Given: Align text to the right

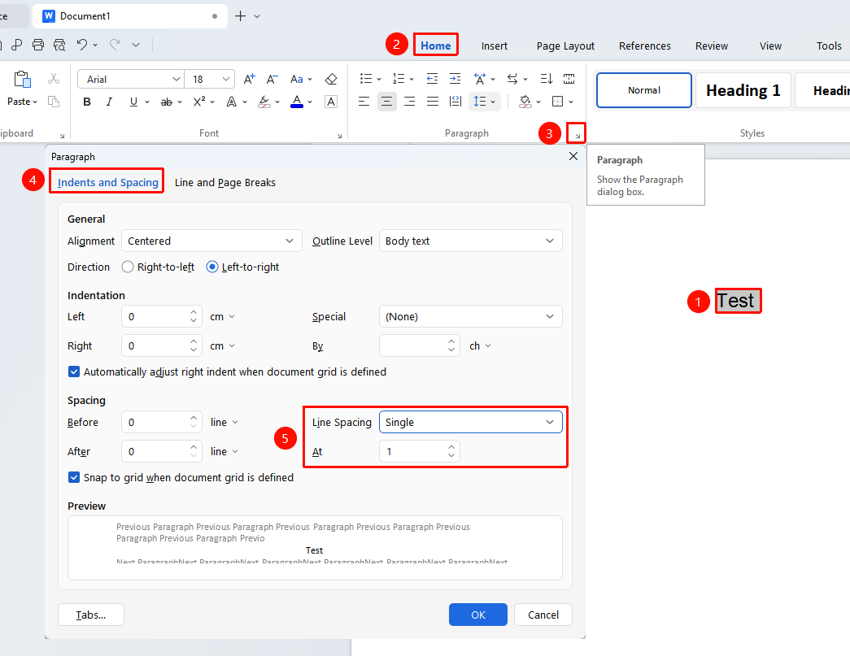Looking at the screenshot, I should tap(409, 102).
